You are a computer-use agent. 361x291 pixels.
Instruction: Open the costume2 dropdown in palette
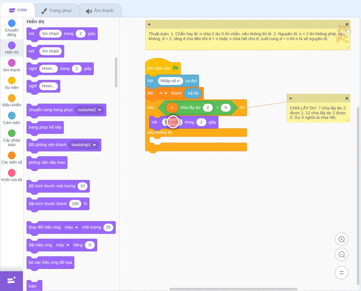90,110
